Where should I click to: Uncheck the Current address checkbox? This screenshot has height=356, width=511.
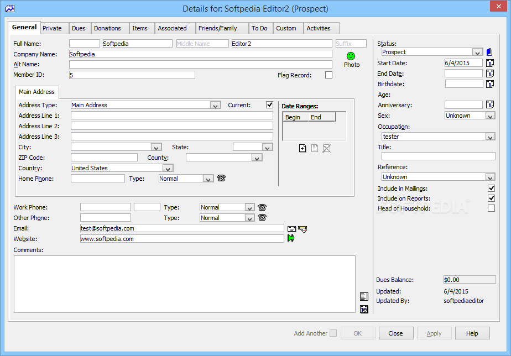pyautogui.click(x=269, y=105)
